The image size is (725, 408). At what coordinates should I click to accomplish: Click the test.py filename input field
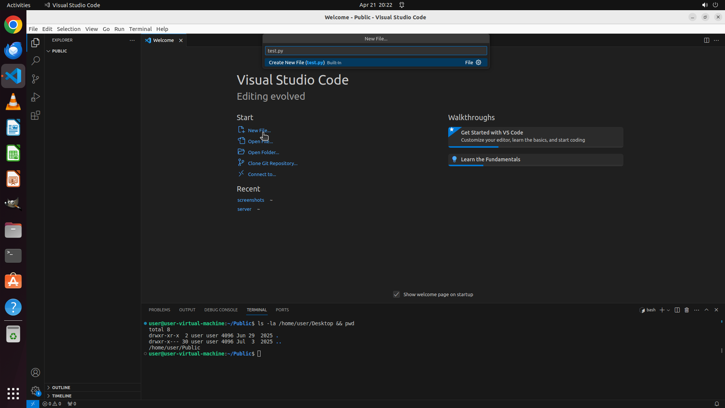click(376, 51)
